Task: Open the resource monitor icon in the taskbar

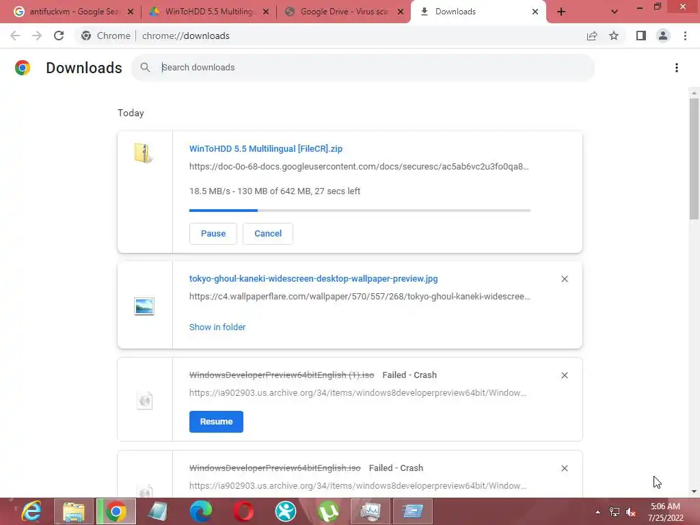Action: click(x=371, y=511)
